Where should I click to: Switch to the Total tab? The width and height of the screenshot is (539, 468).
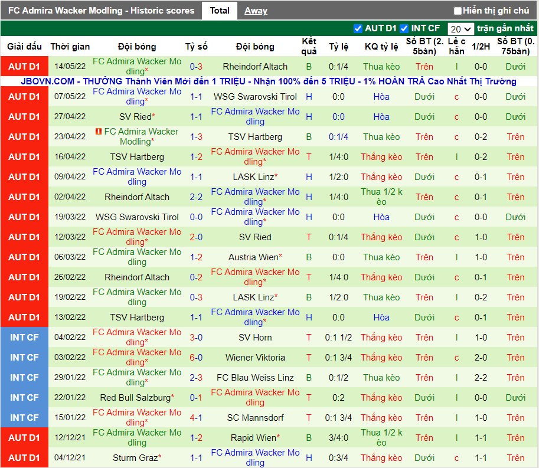219,11
